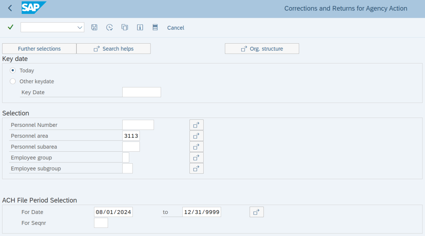
Task: Click Cancel in the toolbar
Action: (176, 28)
